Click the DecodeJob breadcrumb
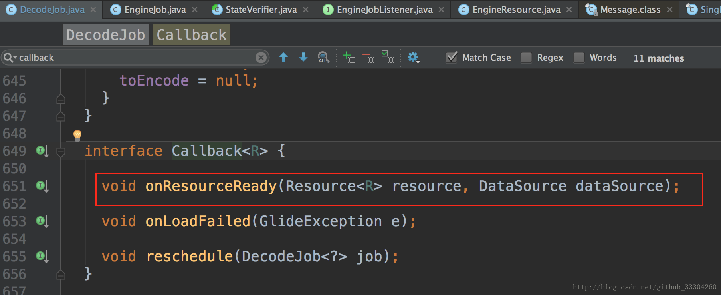 [106, 35]
